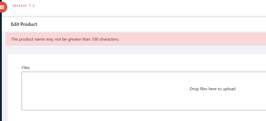Screen dimensions: 266x121
Task: Select the Version 7.2 label
Action: click(x=23, y=6)
